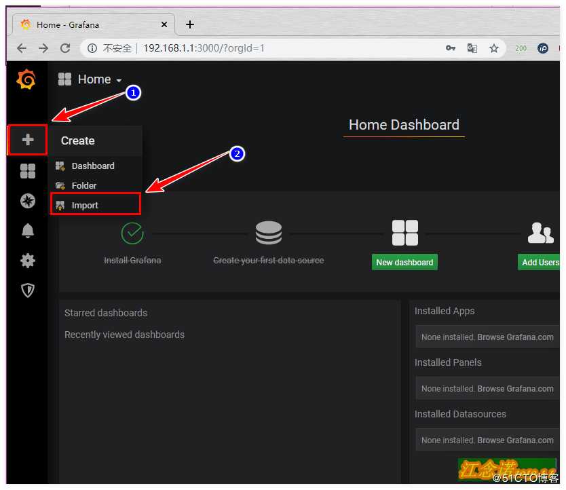Click the Installed Panels heading

click(x=448, y=362)
